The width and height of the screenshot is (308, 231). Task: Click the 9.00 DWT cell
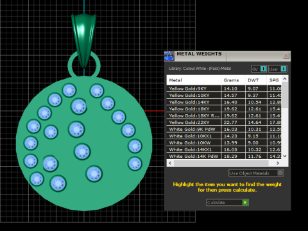(256, 143)
